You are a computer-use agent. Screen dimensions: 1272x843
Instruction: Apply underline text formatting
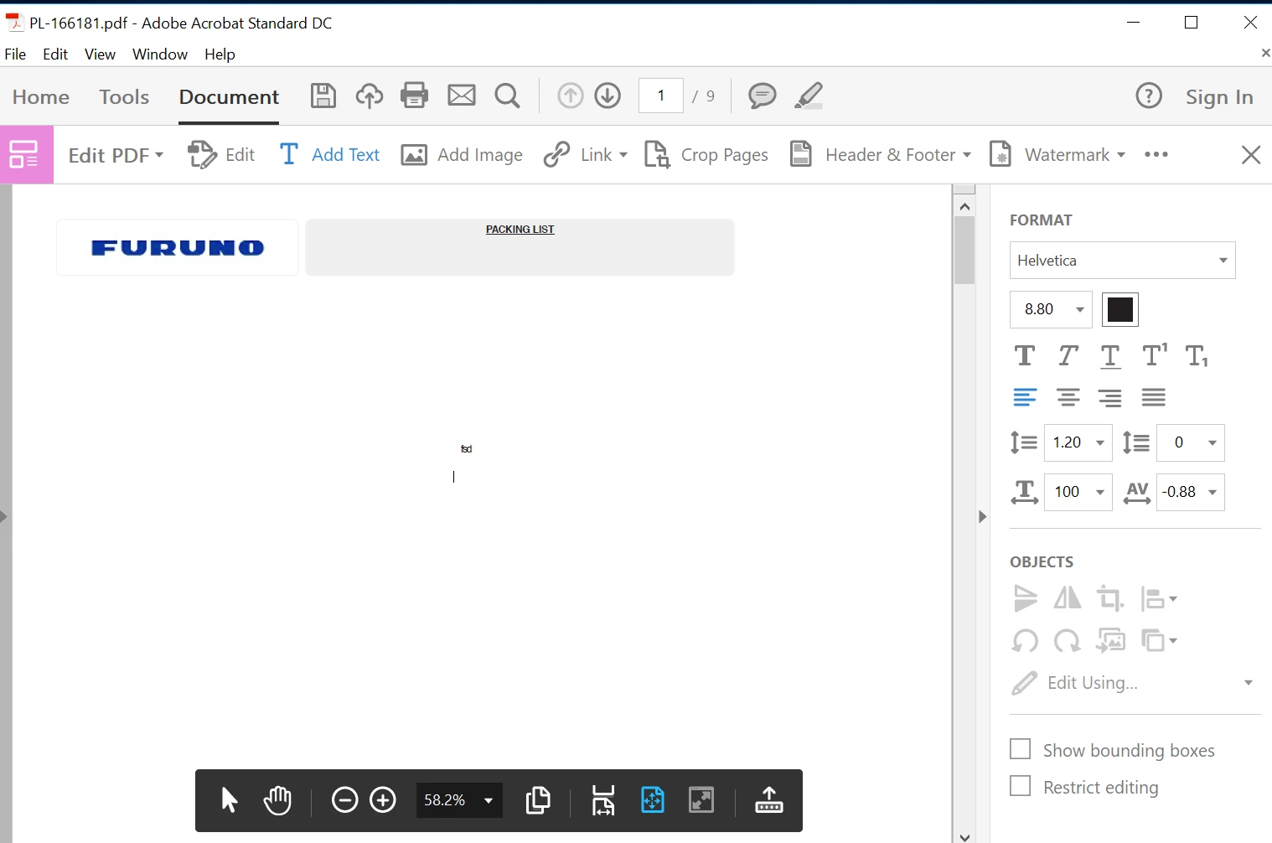coord(1110,356)
